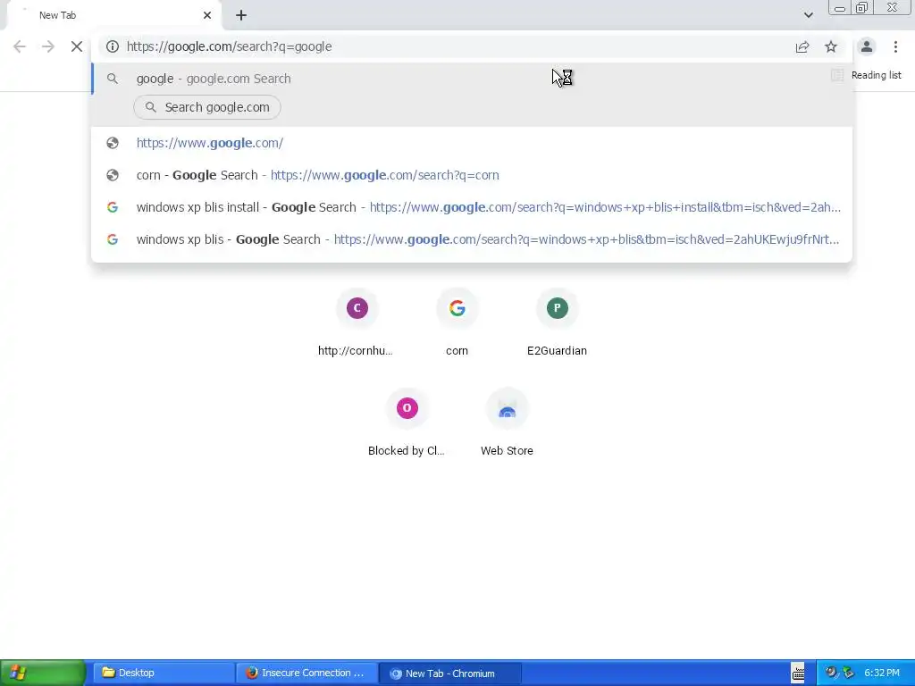915x686 pixels.
Task: Select New Tab - Chromium taskbar button
Action: coord(450,673)
